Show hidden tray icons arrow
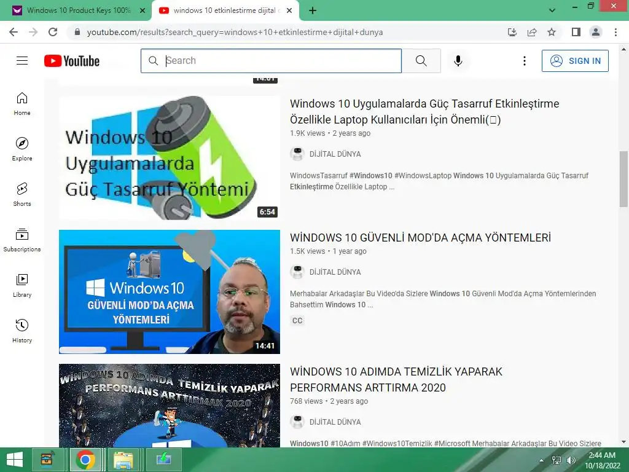629x472 pixels. 542,460
